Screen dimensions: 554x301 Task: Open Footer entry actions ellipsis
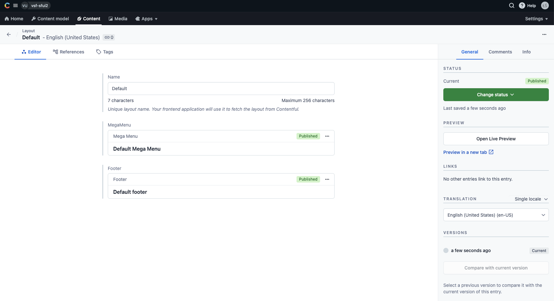point(327,179)
